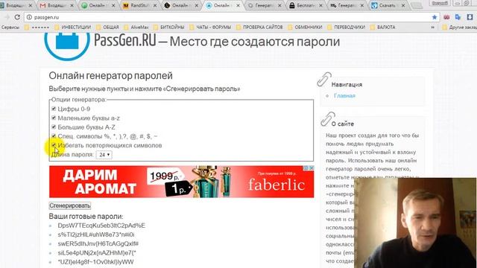Select password starting with swER5dIhJnv

(x=98, y=243)
